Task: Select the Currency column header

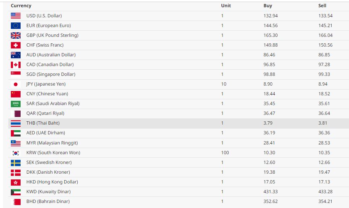Action: coord(21,6)
